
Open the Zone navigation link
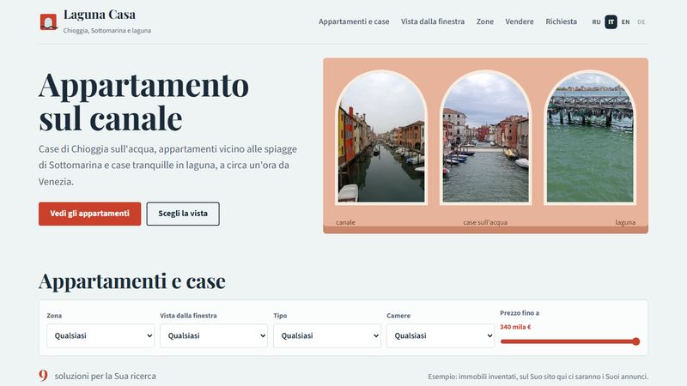click(x=484, y=21)
